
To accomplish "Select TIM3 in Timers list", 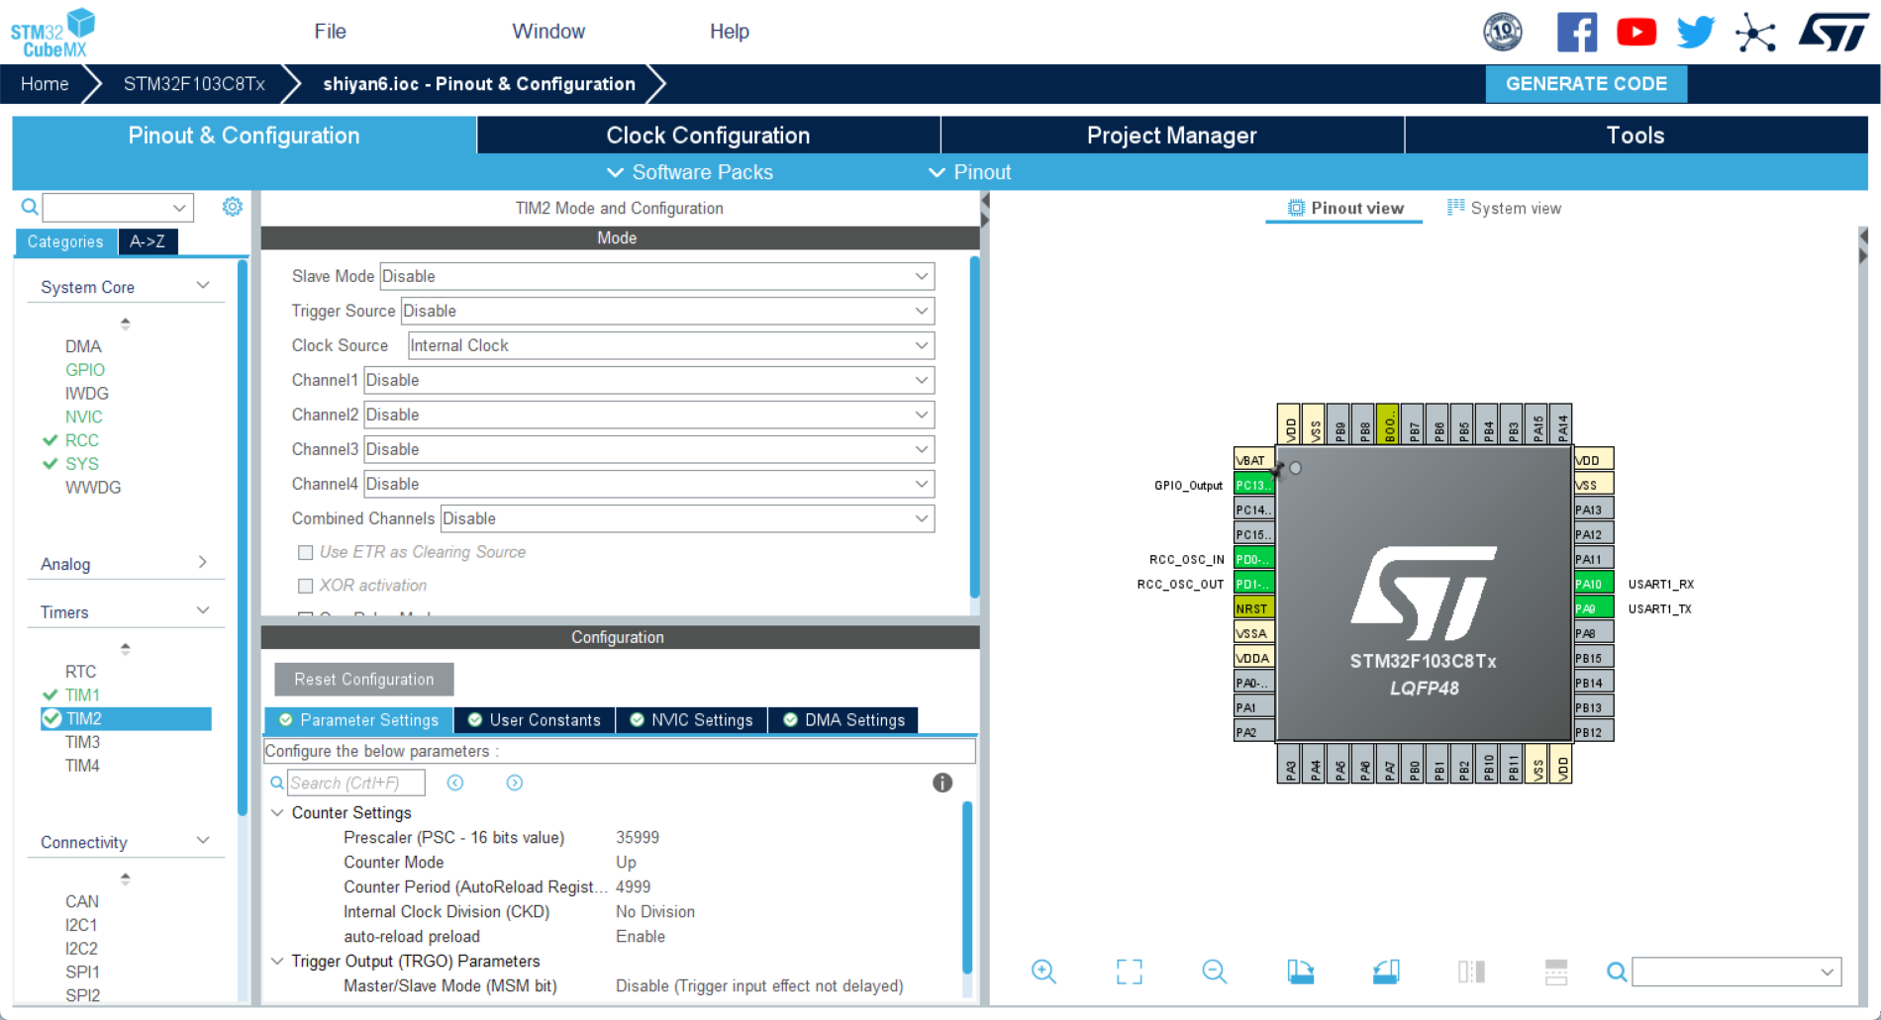I will pyautogui.click(x=82, y=742).
